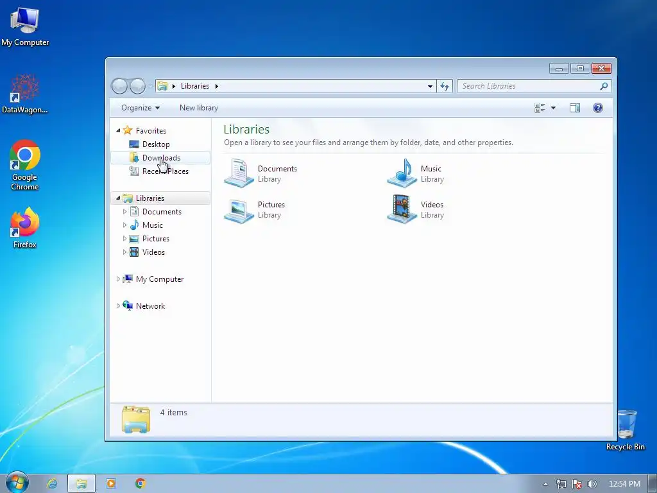The height and width of the screenshot is (493, 657).
Task: Select Network in the navigation pane
Action: pyautogui.click(x=150, y=306)
